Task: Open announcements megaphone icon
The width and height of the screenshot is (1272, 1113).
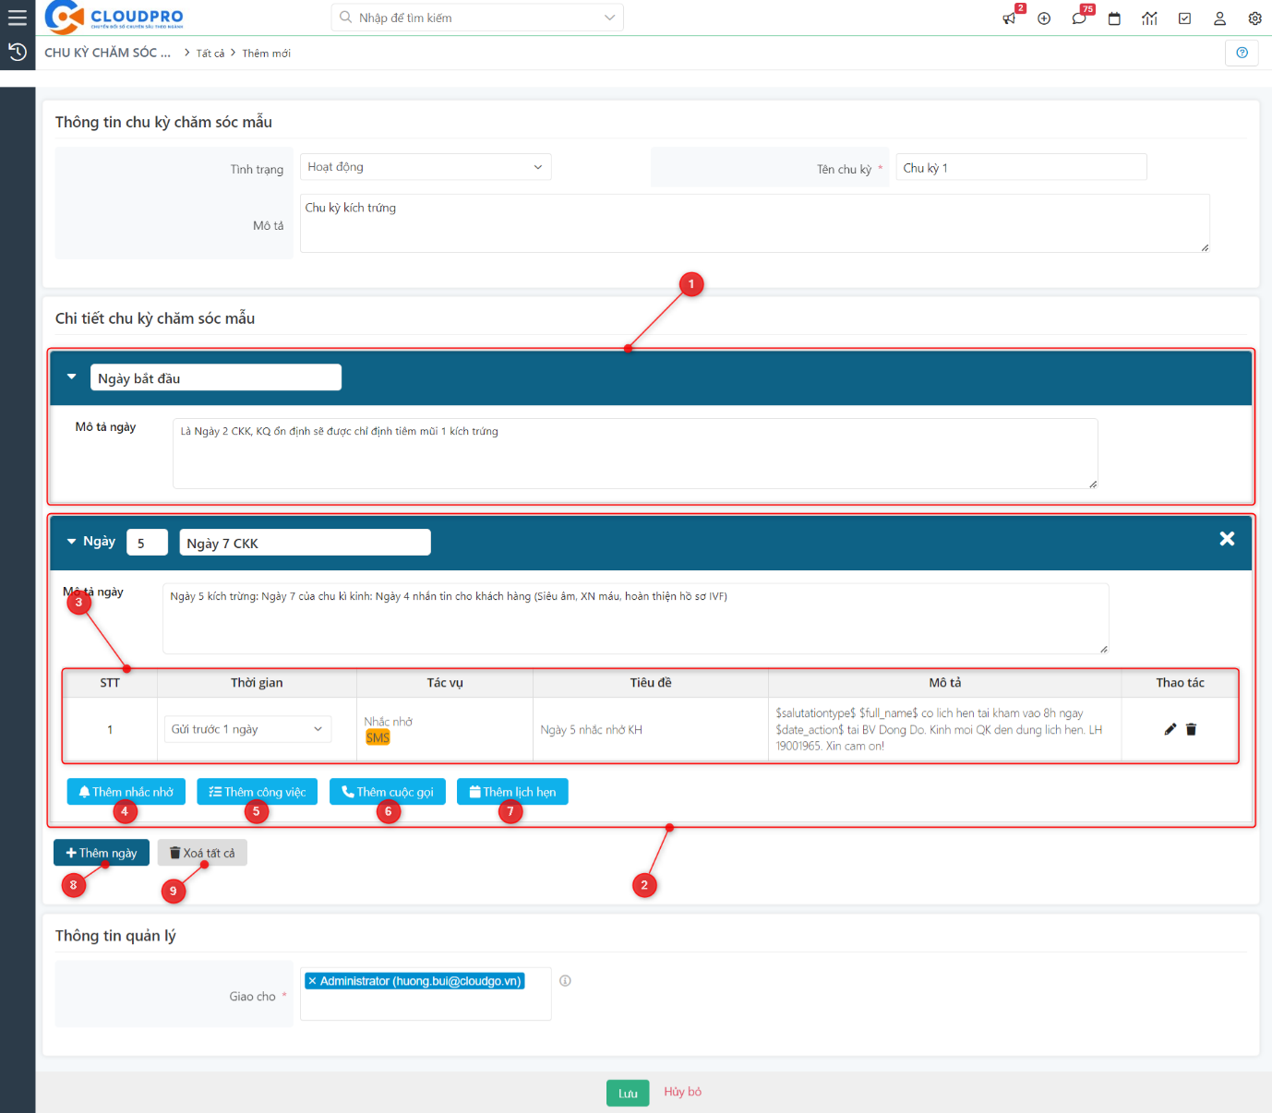Action: tap(1009, 18)
